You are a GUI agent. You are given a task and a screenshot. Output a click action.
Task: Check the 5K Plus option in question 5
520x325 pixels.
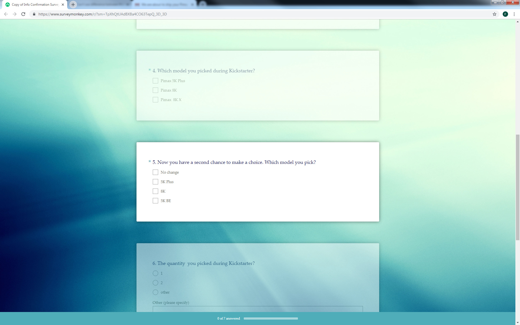point(155,182)
